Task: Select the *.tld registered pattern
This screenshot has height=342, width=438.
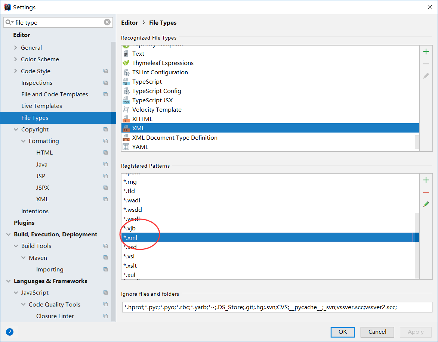Action: pos(268,191)
